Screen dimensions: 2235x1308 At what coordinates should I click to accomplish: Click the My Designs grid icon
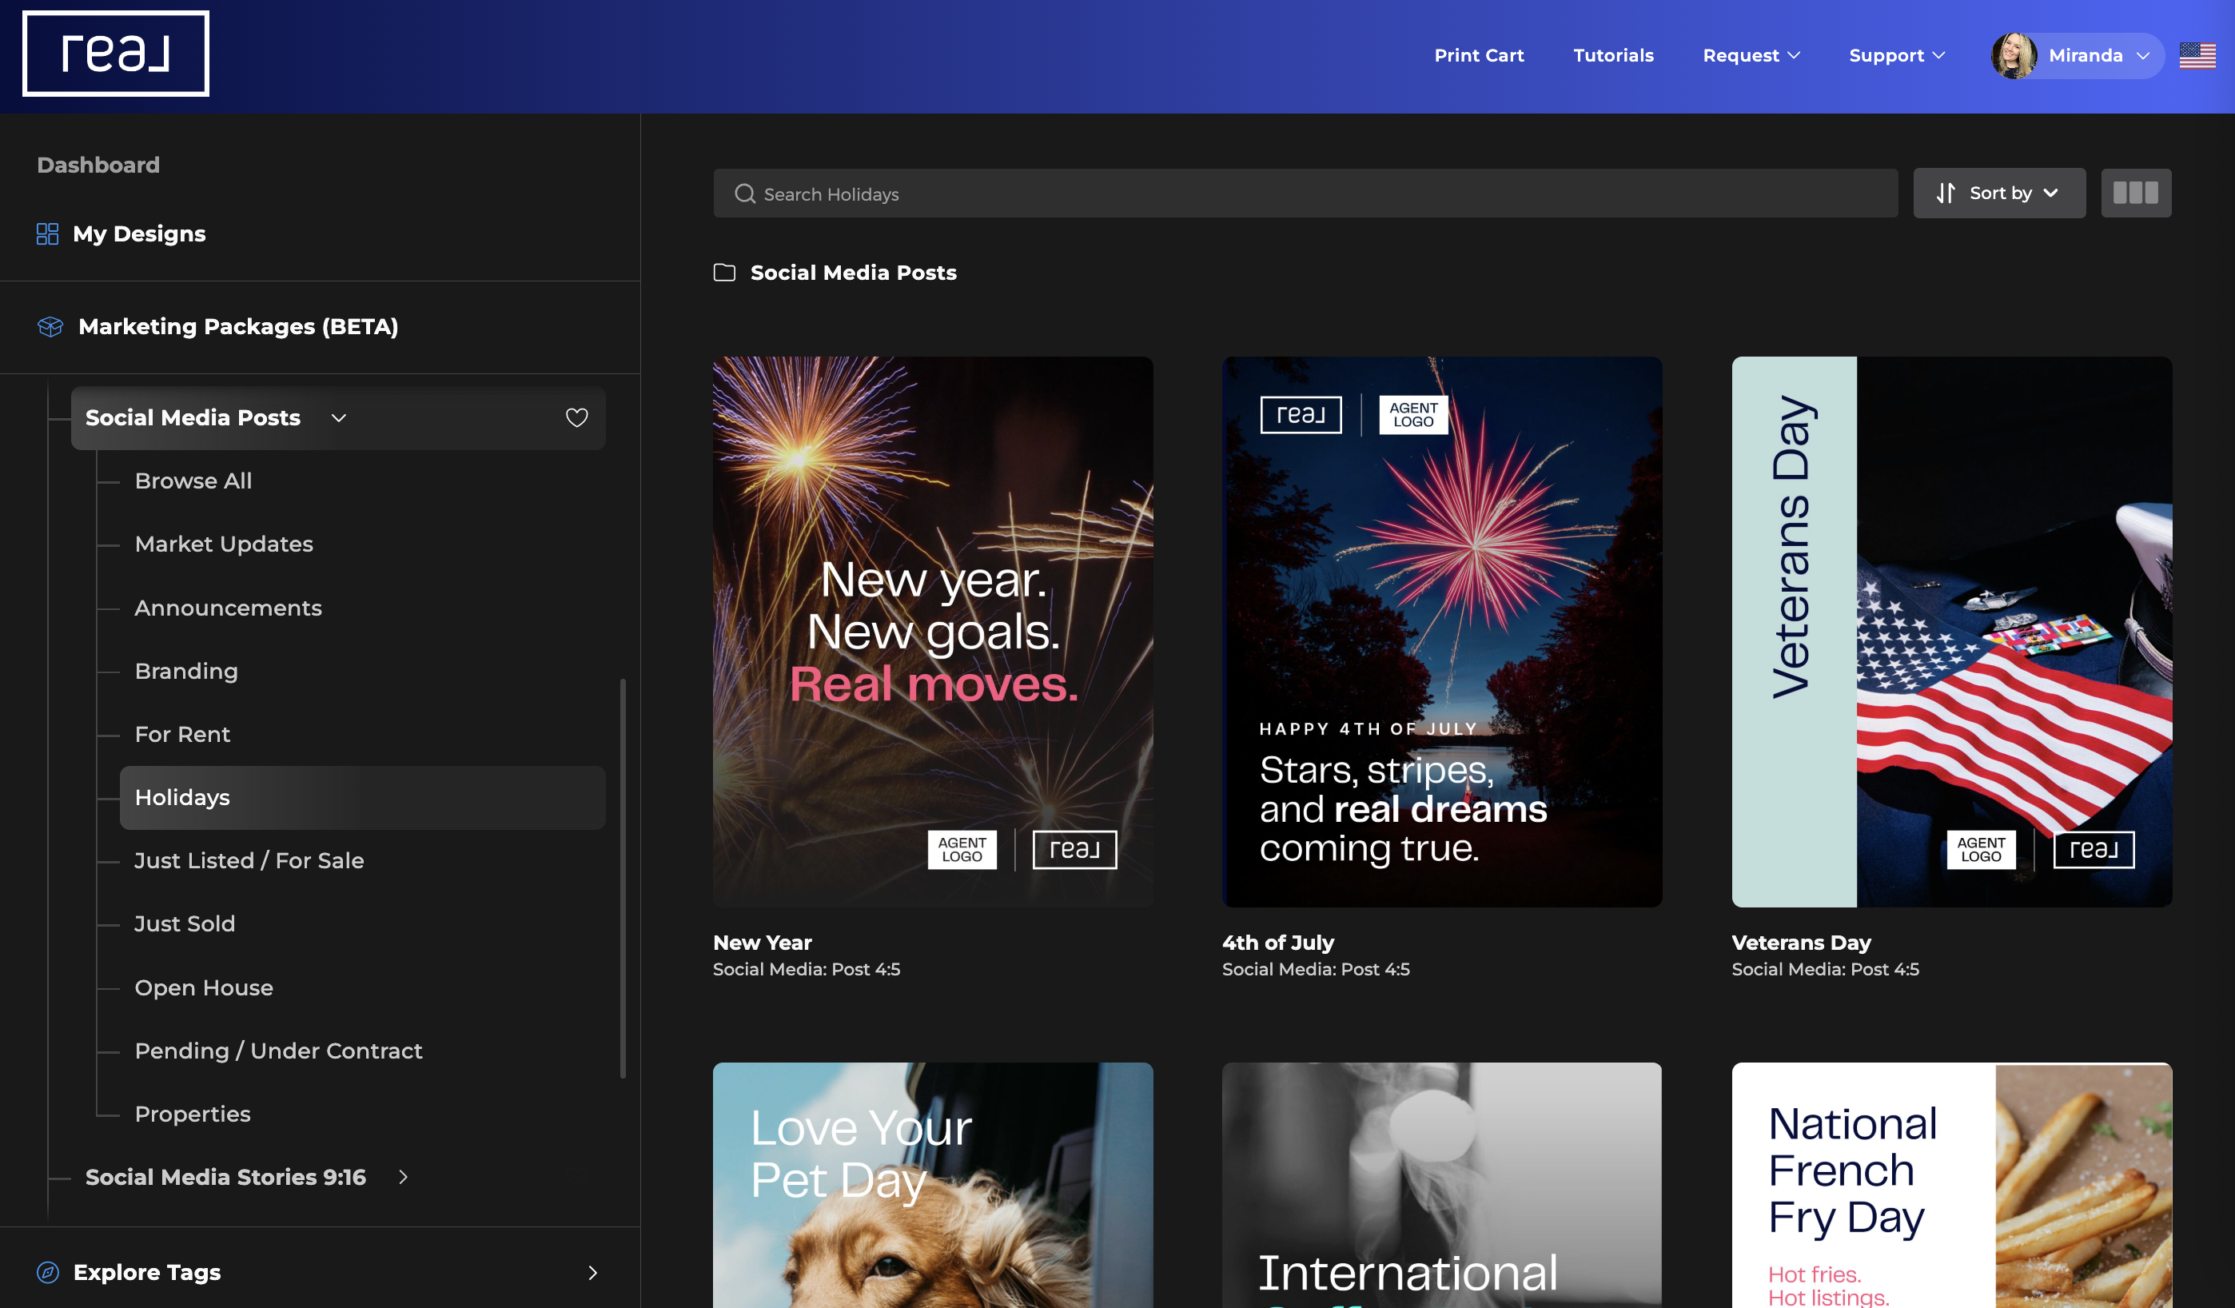(x=47, y=234)
